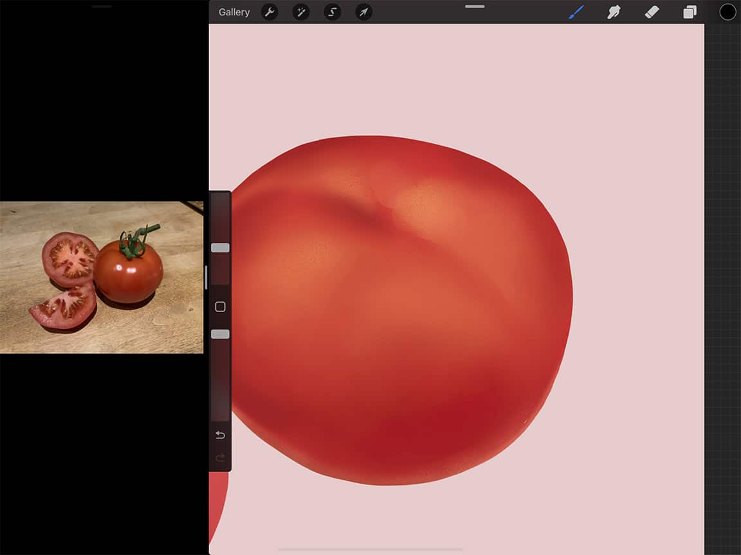Adjust the brush opacity slider handle
This screenshot has width=741, height=555.
pos(219,333)
